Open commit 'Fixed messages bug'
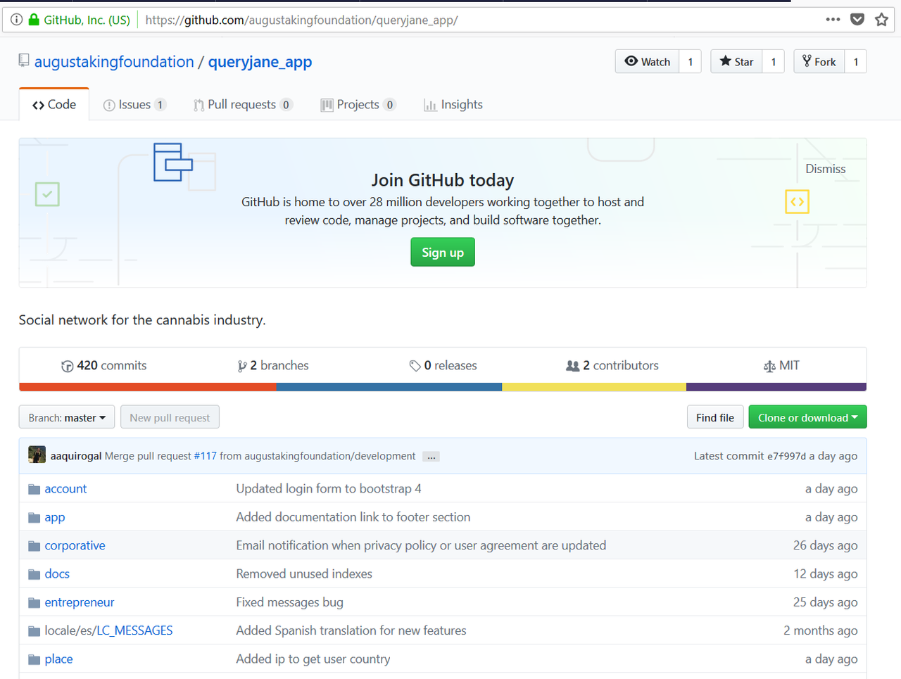The width and height of the screenshot is (901, 679). point(290,602)
